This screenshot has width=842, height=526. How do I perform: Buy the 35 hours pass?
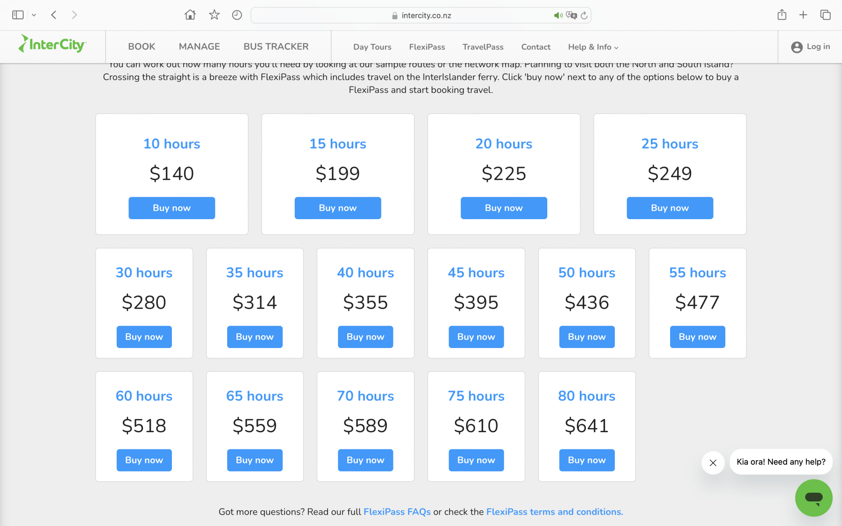tap(255, 337)
